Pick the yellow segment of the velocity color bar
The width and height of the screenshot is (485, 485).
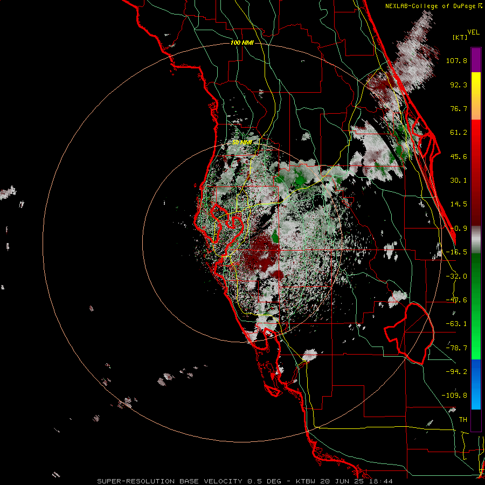click(476, 85)
